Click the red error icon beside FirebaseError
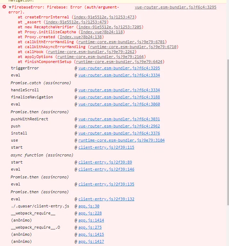 4,7
